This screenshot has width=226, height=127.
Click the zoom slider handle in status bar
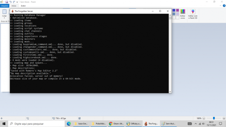(x=214, y=118)
